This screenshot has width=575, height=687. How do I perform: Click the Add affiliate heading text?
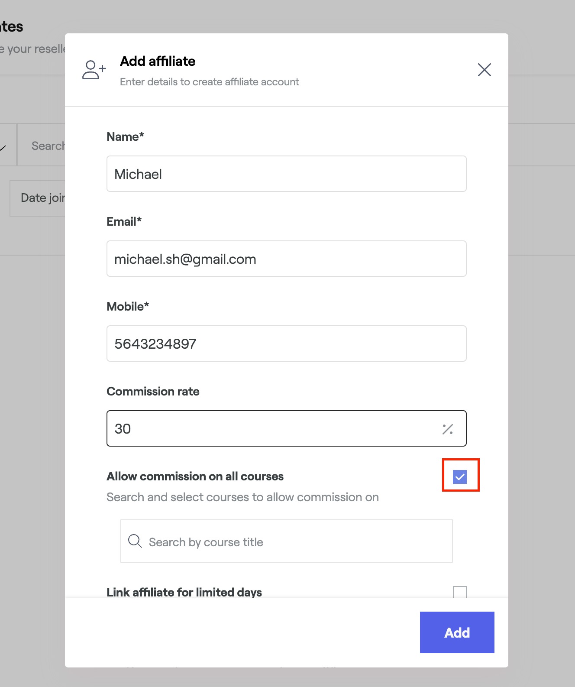tap(158, 61)
